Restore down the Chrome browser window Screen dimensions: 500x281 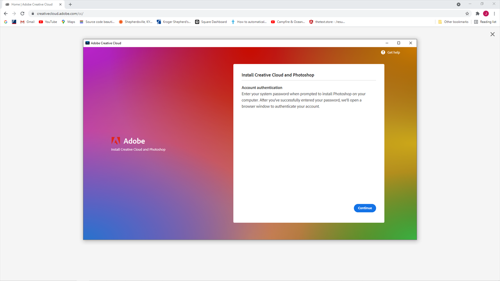[x=482, y=4]
